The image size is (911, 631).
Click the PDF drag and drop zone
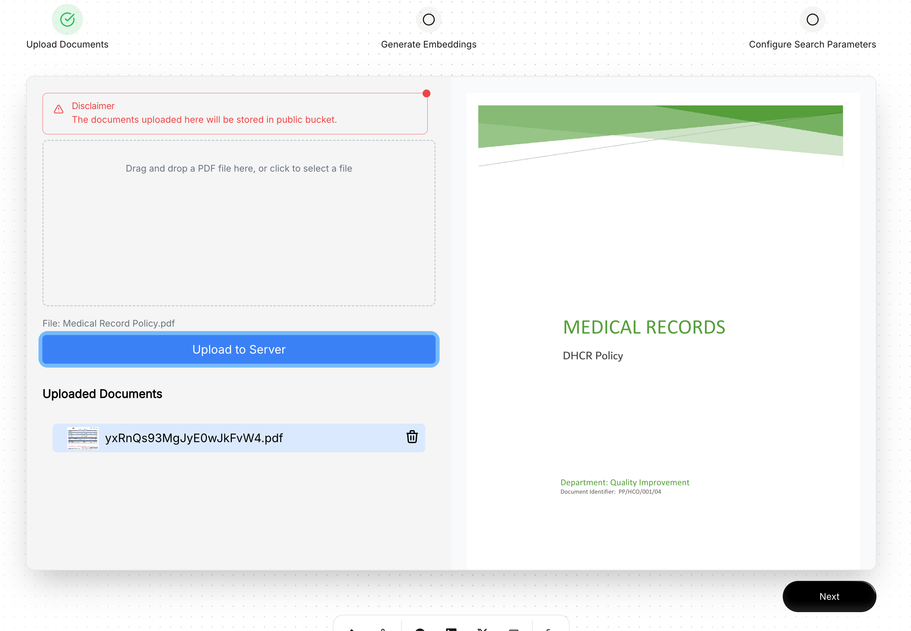(238, 223)
